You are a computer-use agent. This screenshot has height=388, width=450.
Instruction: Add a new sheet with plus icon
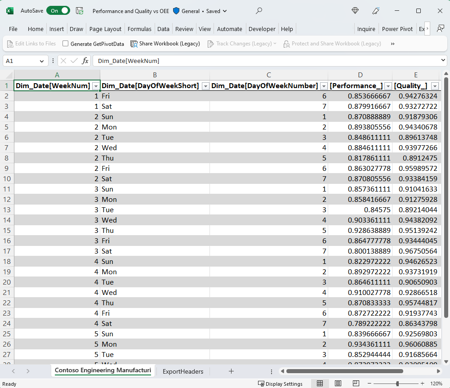point(231,371)
